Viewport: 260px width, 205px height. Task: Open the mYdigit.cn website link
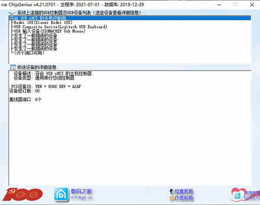pos(81,197)
